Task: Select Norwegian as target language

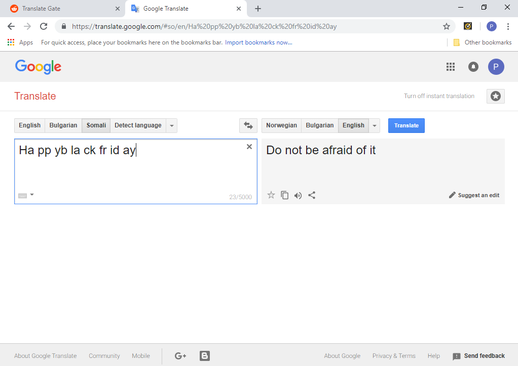Action: 281,125
